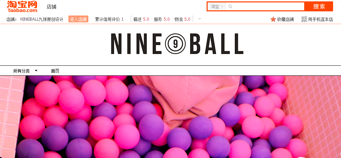This screenshot has width=341, height=158.
Task: Click the pink ball pit banner image
Action: coord(170,117)
